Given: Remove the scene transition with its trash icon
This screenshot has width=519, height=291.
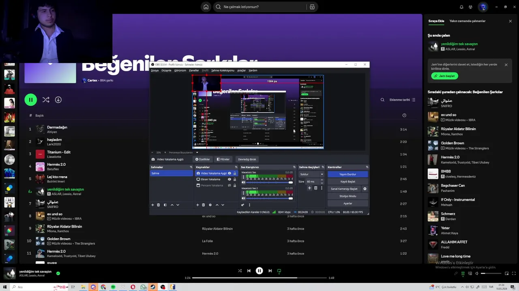Looking at the screenshot, I should coord(315,188).
